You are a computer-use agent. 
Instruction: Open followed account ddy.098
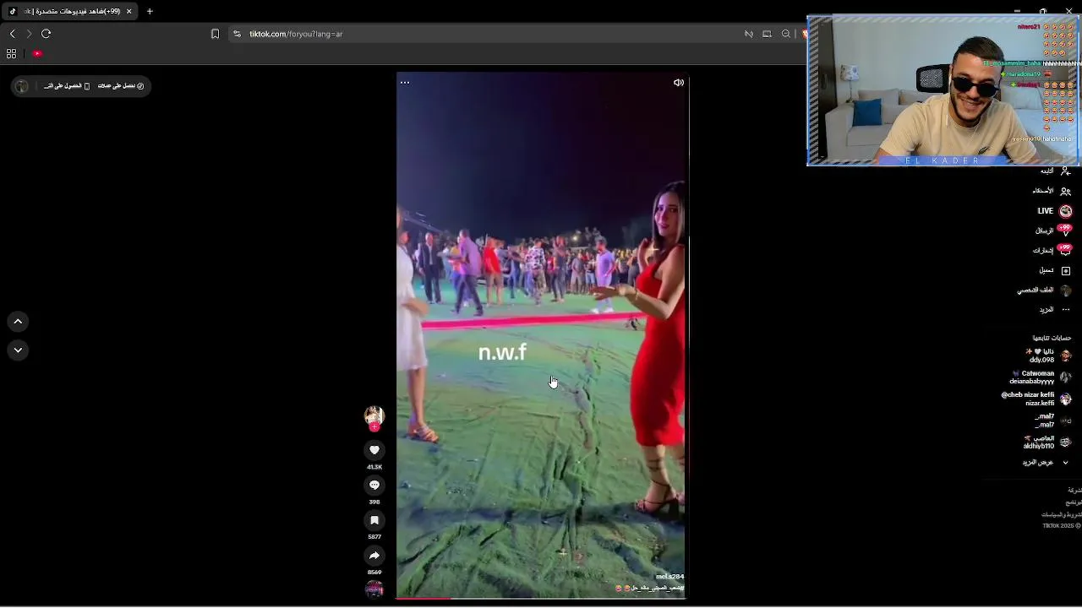tap(1048, 356)
